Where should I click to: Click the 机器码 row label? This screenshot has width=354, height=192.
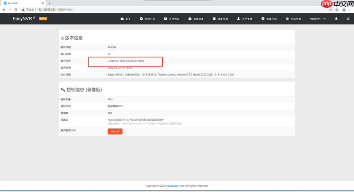pos(64,120)
